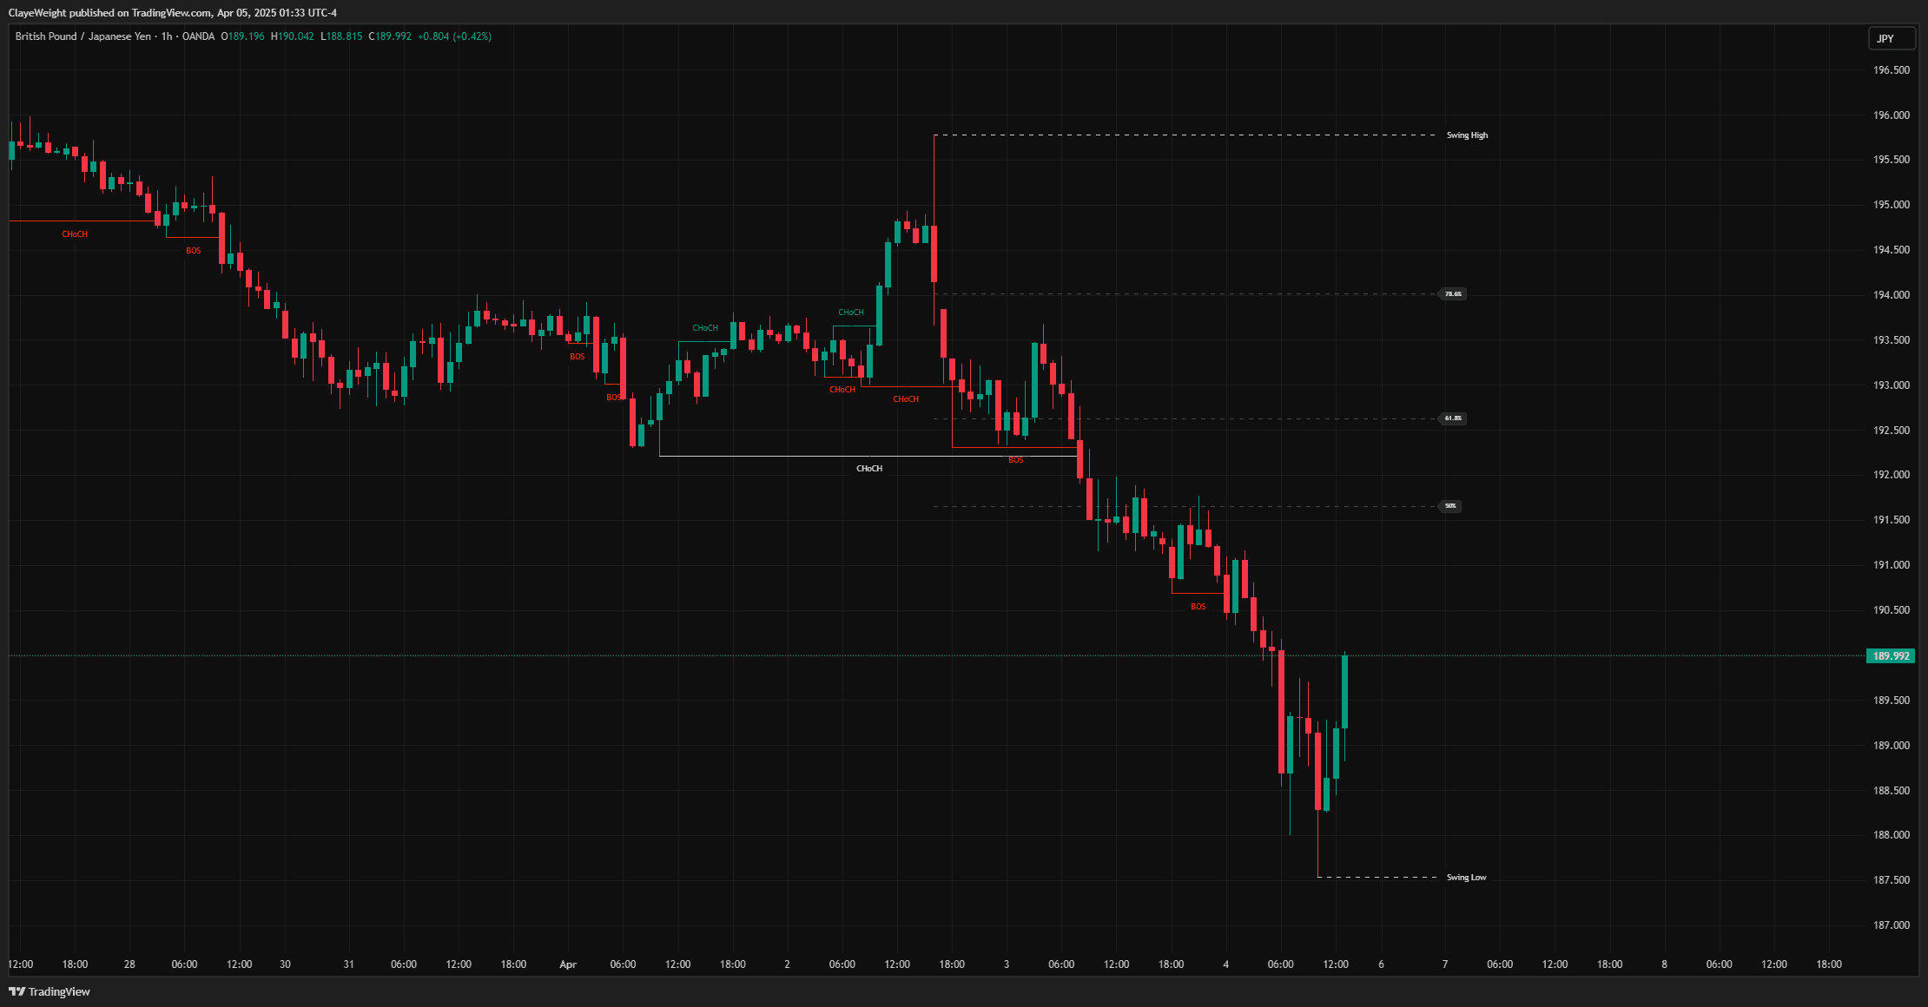Select the 06:00 time label near April 3
The image size is (1928, 1007).
pos(1061,964)
